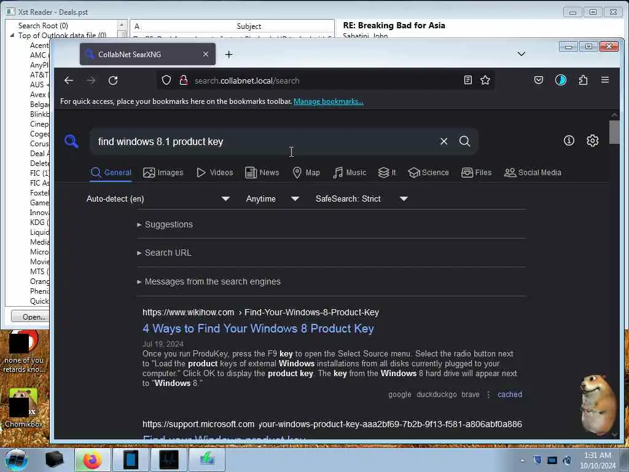Collapse Top of Outlook data file tree
The width and height of the screenshot is (629, 472).
click(x=12, y=36)
